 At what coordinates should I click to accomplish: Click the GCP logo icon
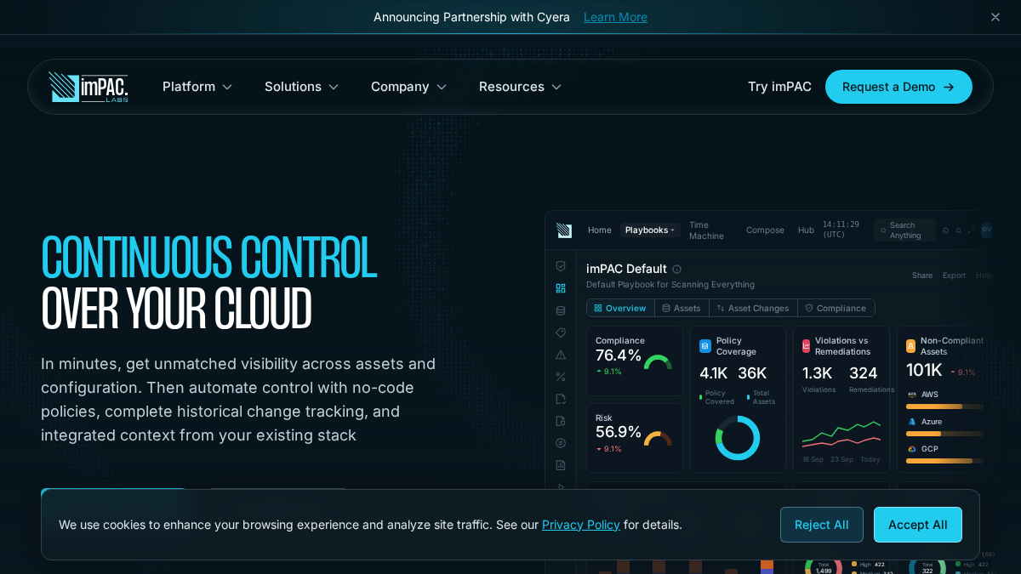(912, 449)
